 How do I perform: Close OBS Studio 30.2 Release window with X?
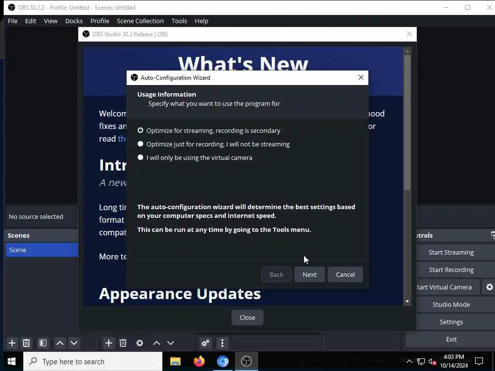pyautogui.click(x=409, y=34)
